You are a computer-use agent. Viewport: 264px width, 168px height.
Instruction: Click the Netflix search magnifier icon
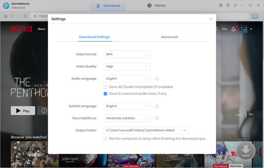(x=217, y=29)
